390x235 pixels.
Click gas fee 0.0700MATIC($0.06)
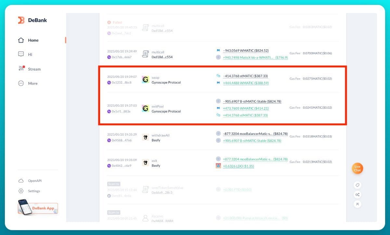coord(317,53)
